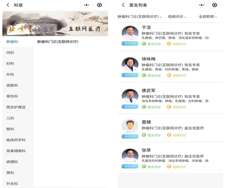Viewport: 225px width, 188px height.
Task: Open 肿瘤科门诊(互联网诊疗) clinic link
Action: click(58, 42)
